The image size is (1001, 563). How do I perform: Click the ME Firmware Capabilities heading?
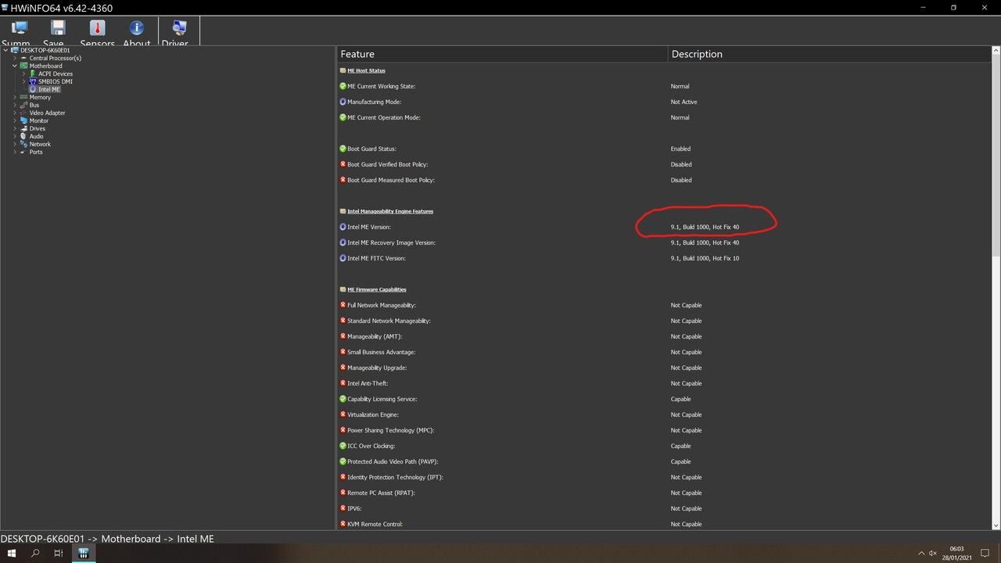coord(377,289)
